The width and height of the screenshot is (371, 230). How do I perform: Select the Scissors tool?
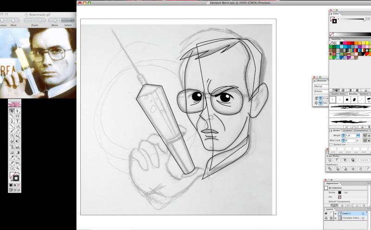pos(17,163)
